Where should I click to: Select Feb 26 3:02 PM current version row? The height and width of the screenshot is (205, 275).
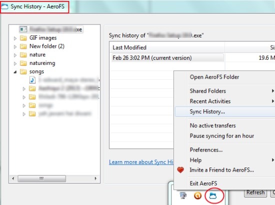167,58
